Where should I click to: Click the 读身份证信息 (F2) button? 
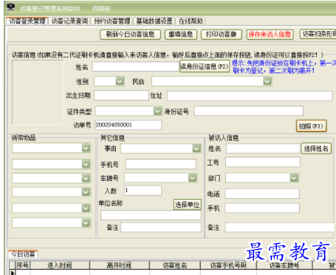(x=205, y=67)
